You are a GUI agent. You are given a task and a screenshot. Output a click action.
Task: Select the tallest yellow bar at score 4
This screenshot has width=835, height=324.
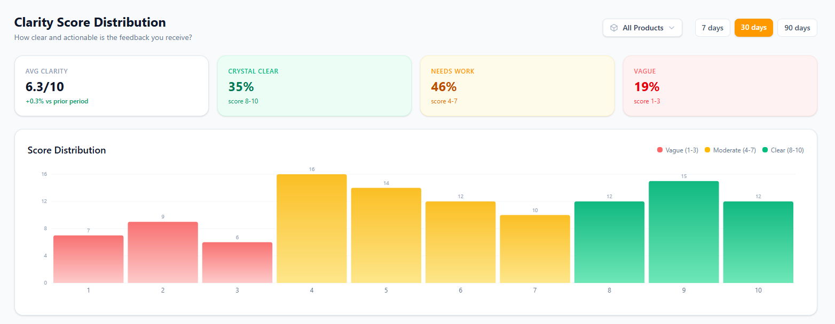click(x=311, y=228)
